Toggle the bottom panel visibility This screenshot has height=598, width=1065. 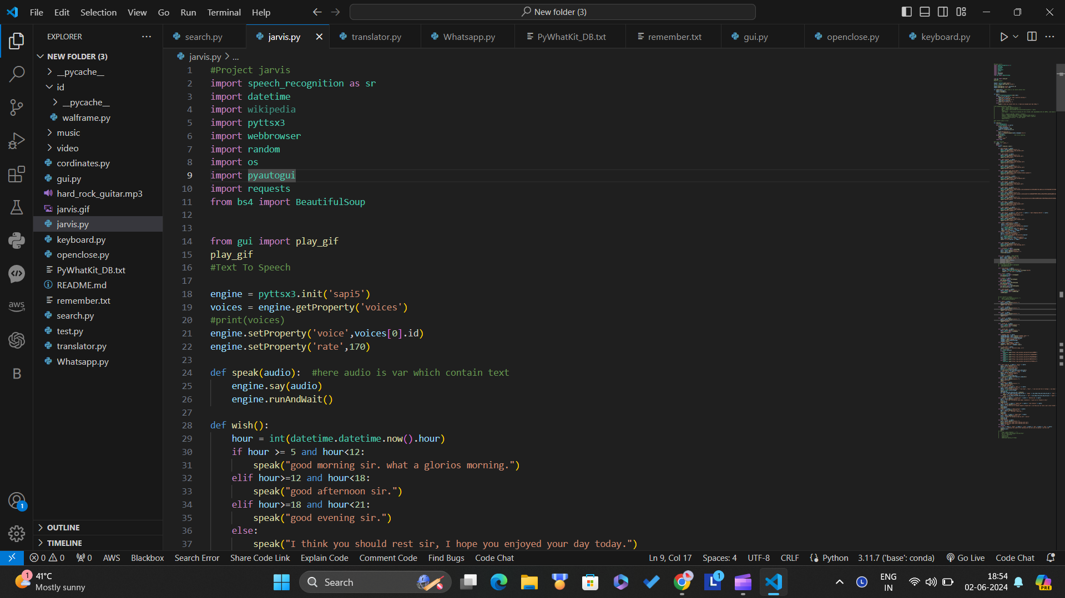(x=925, y=12)
